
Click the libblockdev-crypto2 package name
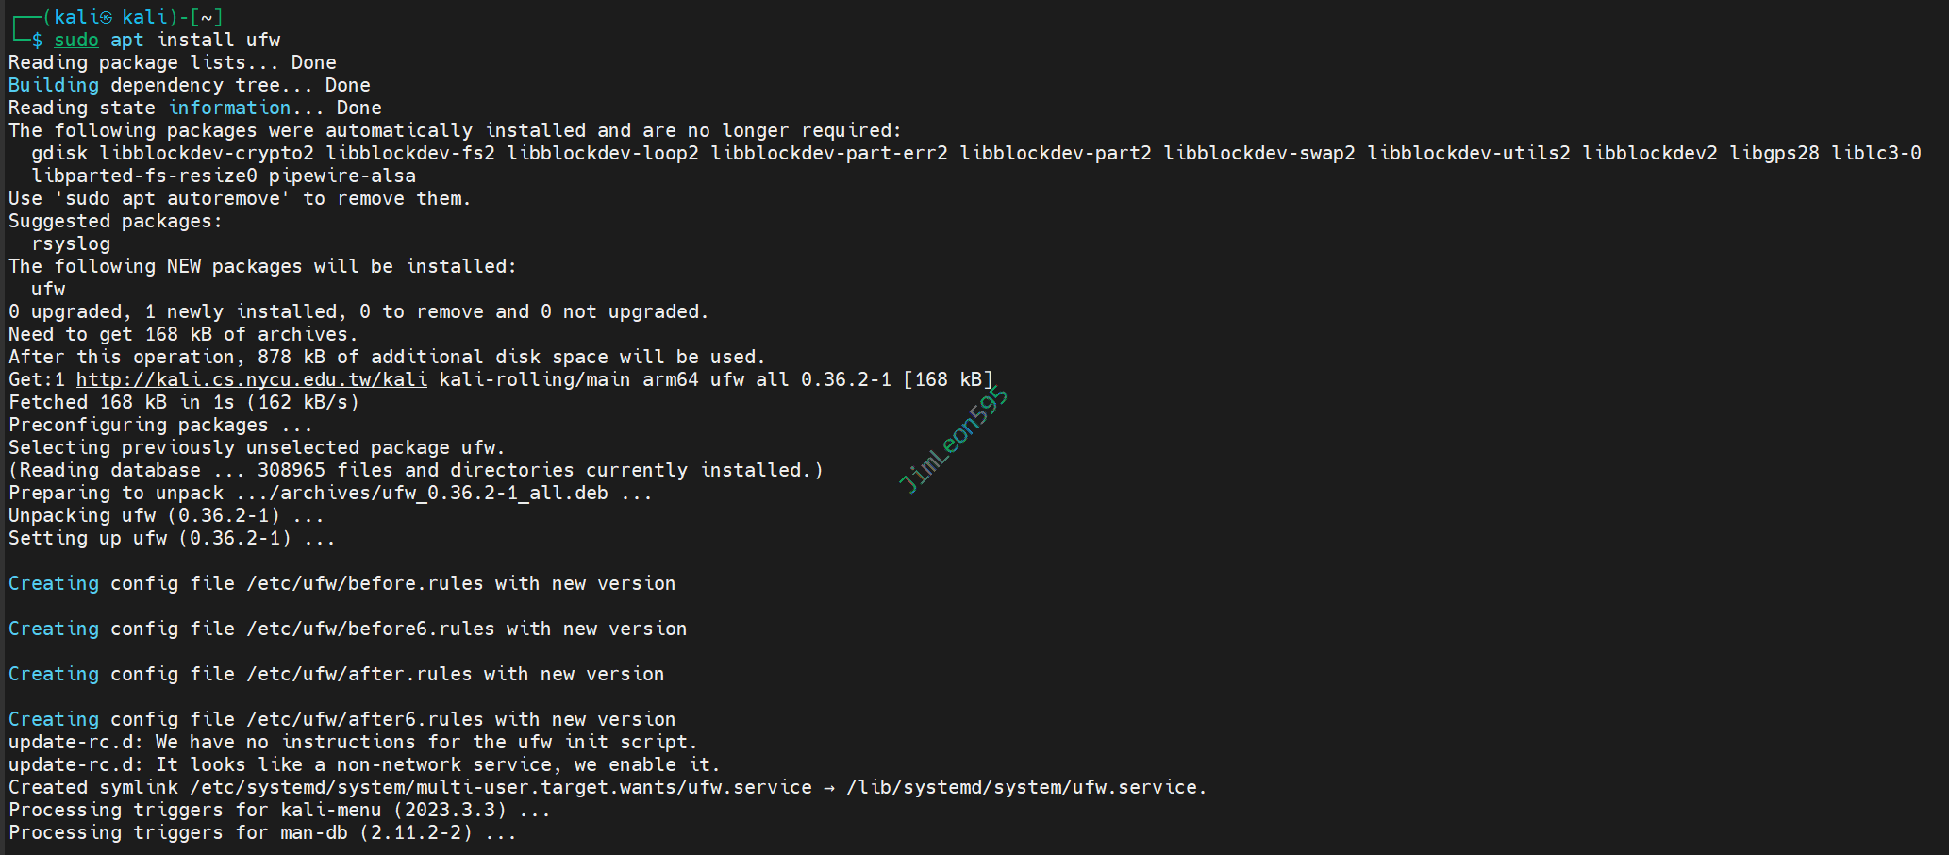click(207, 153)
